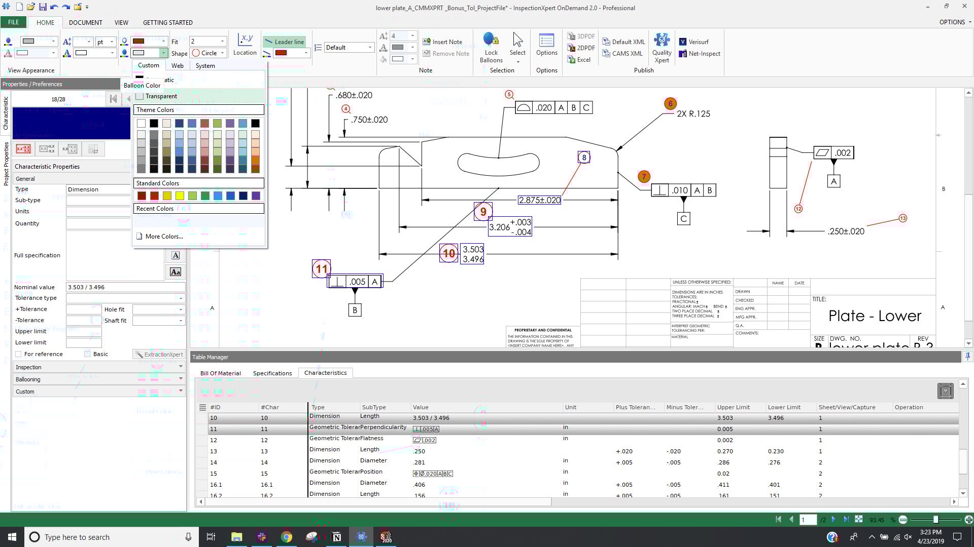Screen dimensions: 974x547
Task: Switch to the Bill Of Material tab
Action: pyautogui.click(x=220, y=373)
